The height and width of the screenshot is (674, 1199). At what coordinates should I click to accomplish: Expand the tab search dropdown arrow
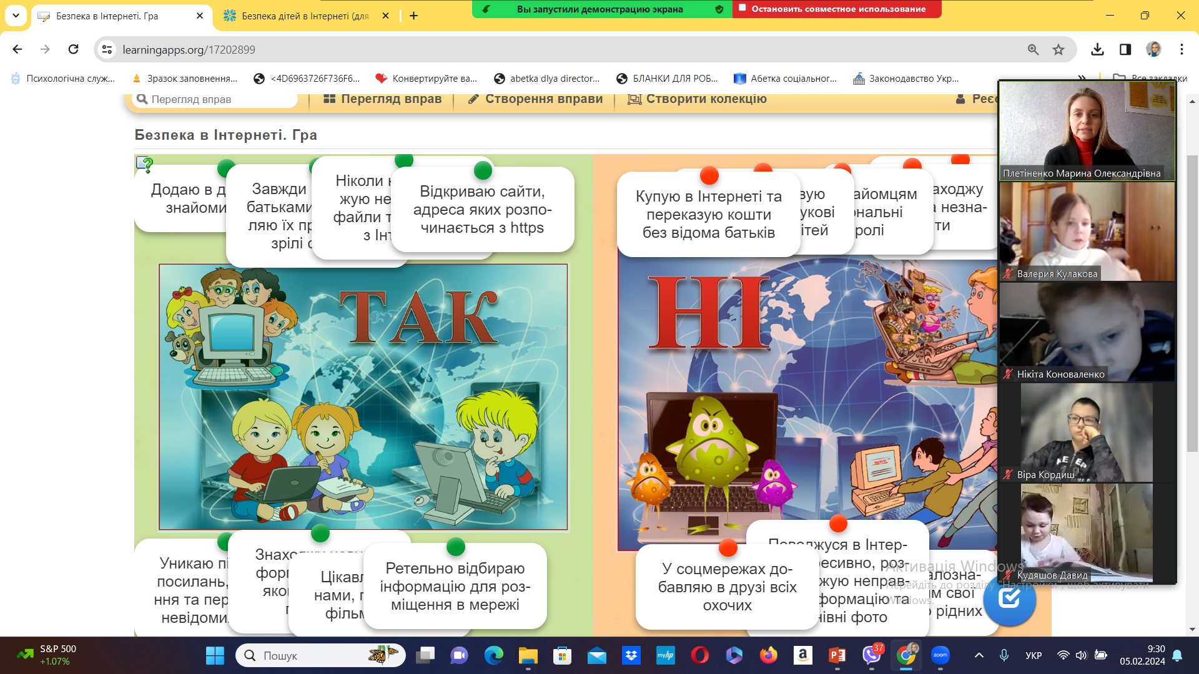16,16
